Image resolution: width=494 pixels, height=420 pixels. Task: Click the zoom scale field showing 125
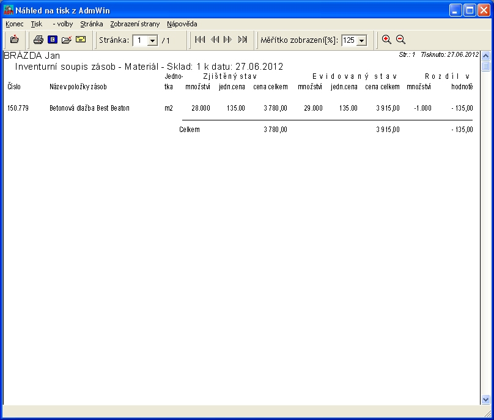pyautogui.click(x=349, y=40)
